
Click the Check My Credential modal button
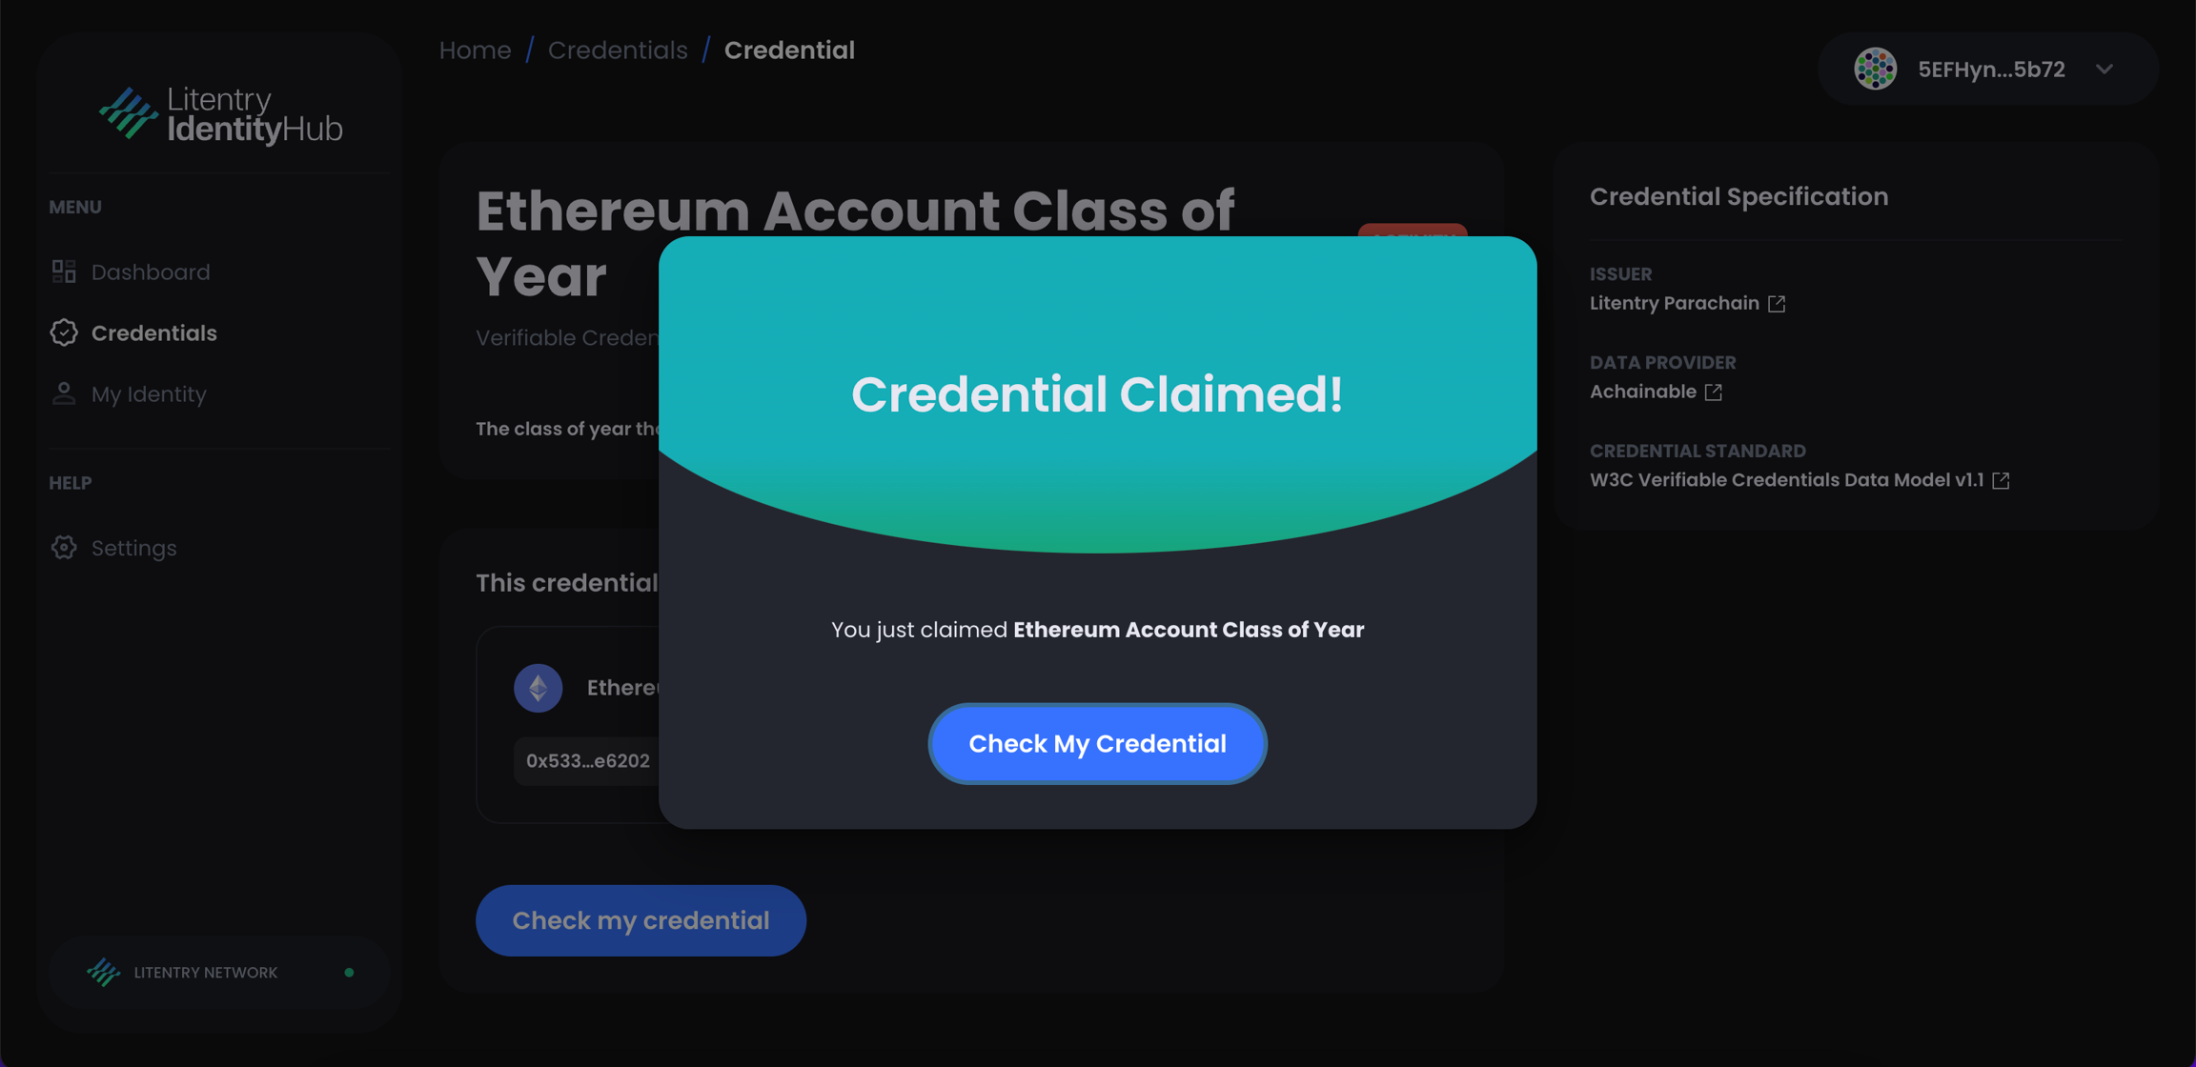[x=1097, y=743]
